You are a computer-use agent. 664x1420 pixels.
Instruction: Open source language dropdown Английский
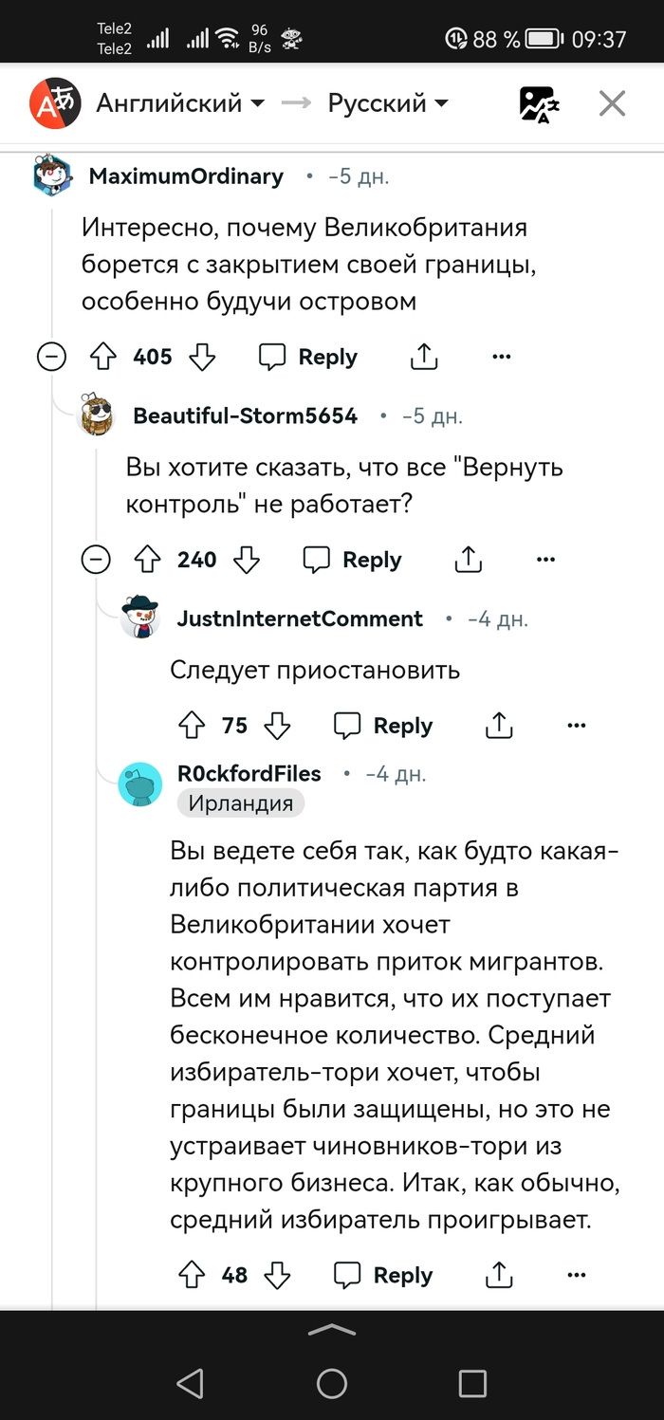pos(180,103)
